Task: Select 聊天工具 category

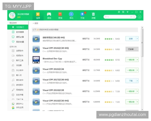Action: click(18, 60)
